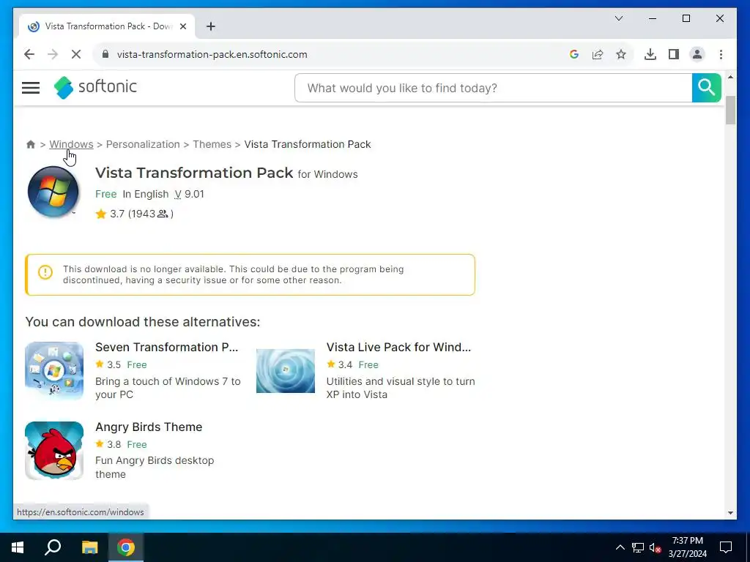The image size is (750, 562).
Task: Open the taskbar clock showing 7:37 PM
Action: click(x=687, y=547)
